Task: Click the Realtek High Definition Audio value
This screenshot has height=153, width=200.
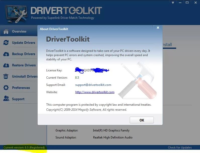Action: tap(113, 137)
